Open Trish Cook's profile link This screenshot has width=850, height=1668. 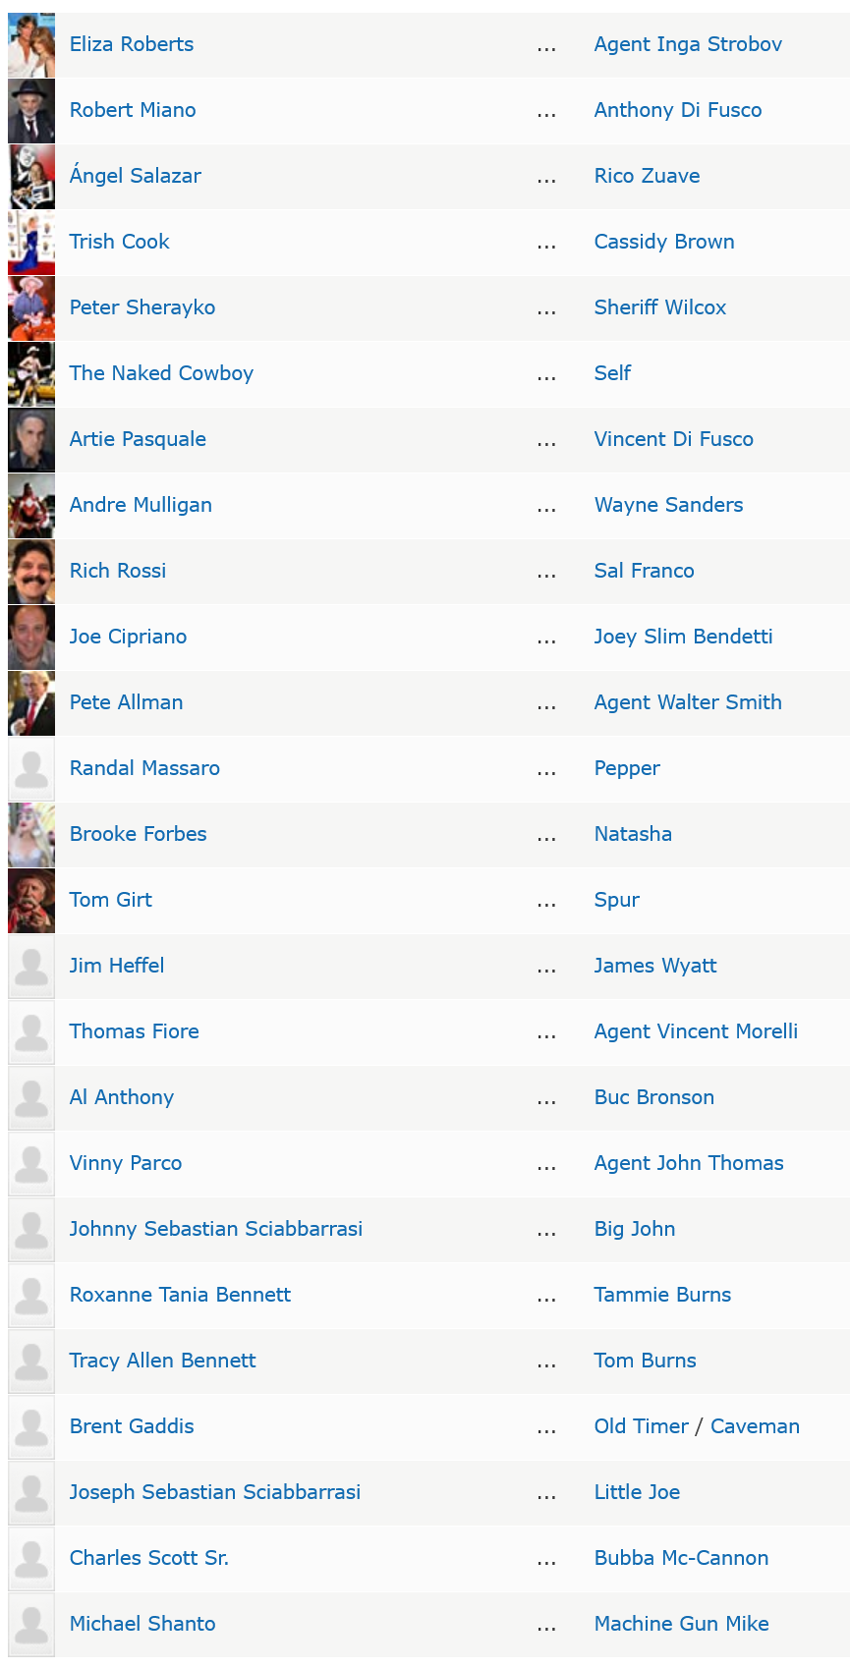point(119,242)
